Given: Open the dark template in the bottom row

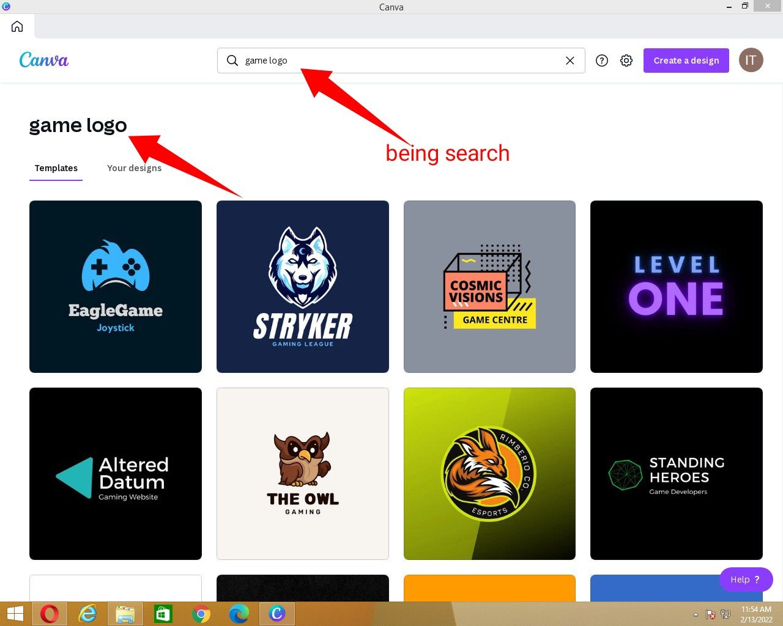Looking at the screenshot, I should 303,588.
